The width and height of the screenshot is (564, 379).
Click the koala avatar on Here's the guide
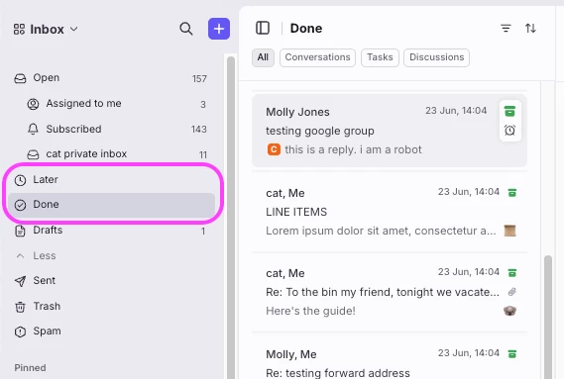pyautogui.click(x=509, y=311)
